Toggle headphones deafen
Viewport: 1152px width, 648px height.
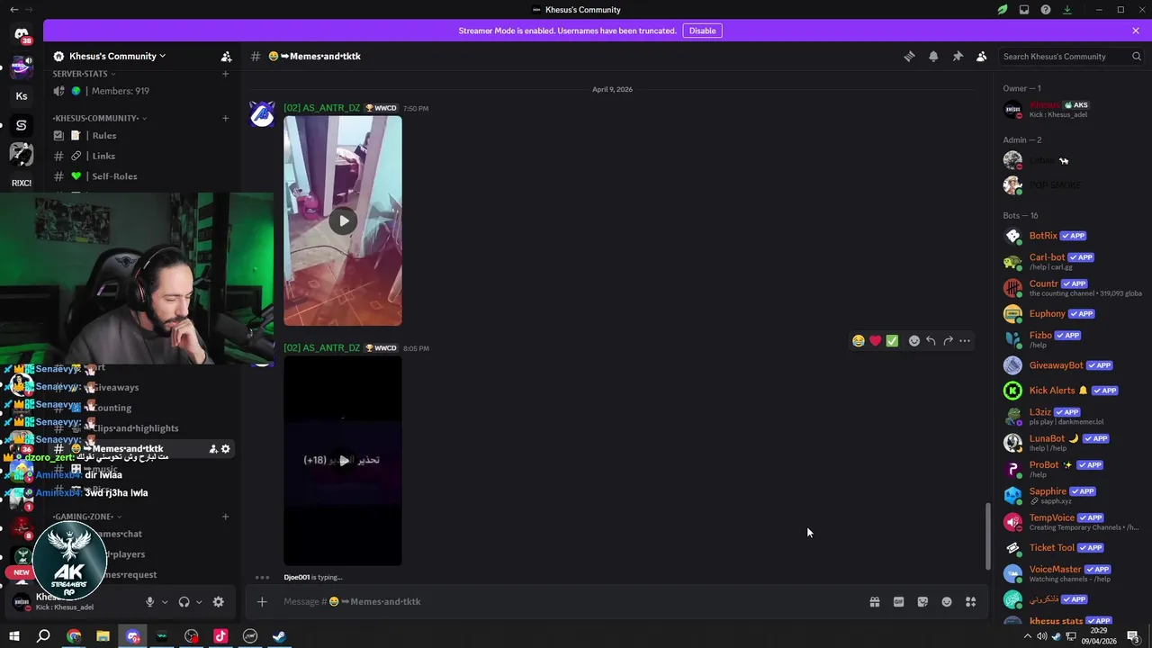click(184, 602)
